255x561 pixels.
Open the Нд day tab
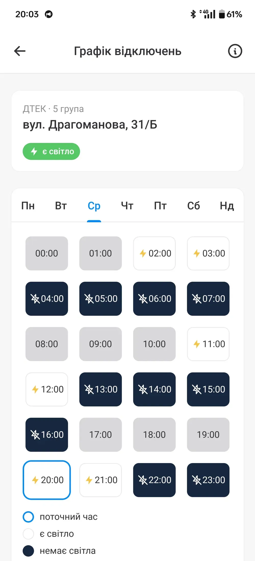[x=227, y=206]
